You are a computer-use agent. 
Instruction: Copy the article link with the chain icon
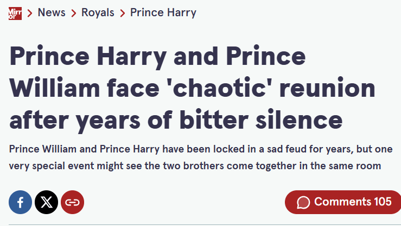72,203
